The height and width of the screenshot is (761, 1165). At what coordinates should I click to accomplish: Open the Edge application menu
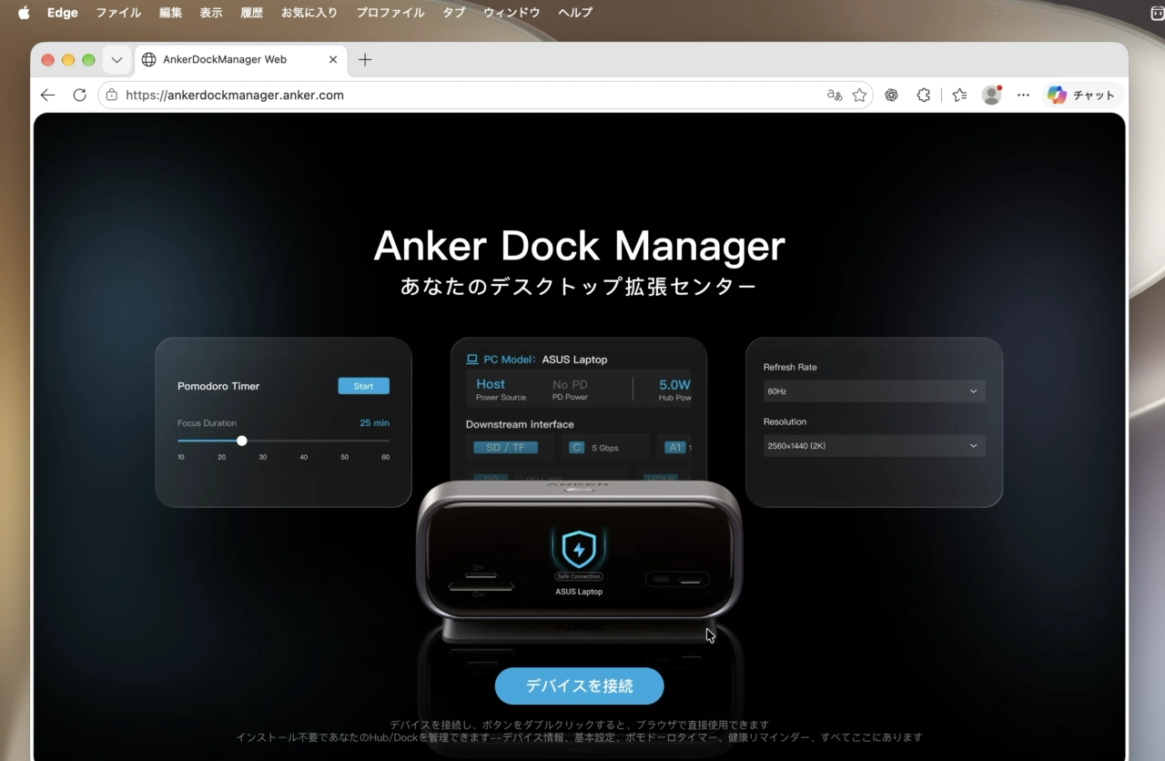tap(63, 13)
